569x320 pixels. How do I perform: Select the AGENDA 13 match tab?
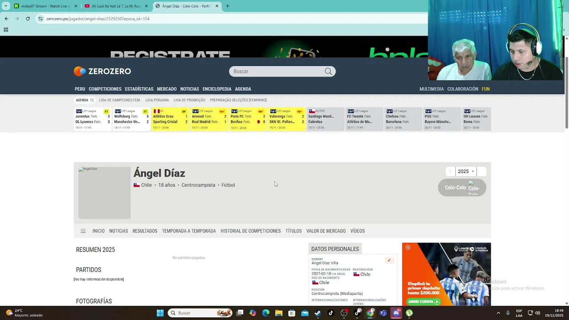click(x=84, y=100)
